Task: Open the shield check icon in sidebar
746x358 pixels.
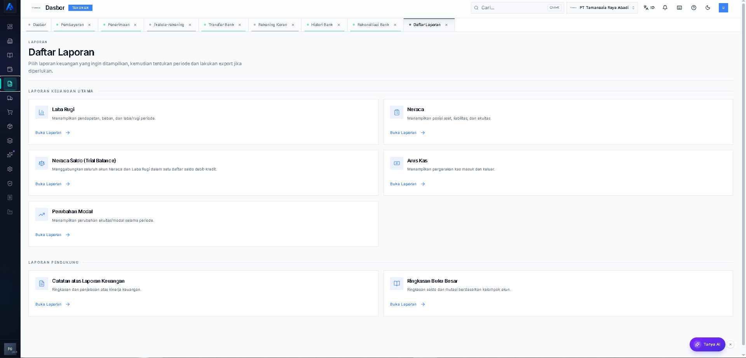Action: [10, 183]
